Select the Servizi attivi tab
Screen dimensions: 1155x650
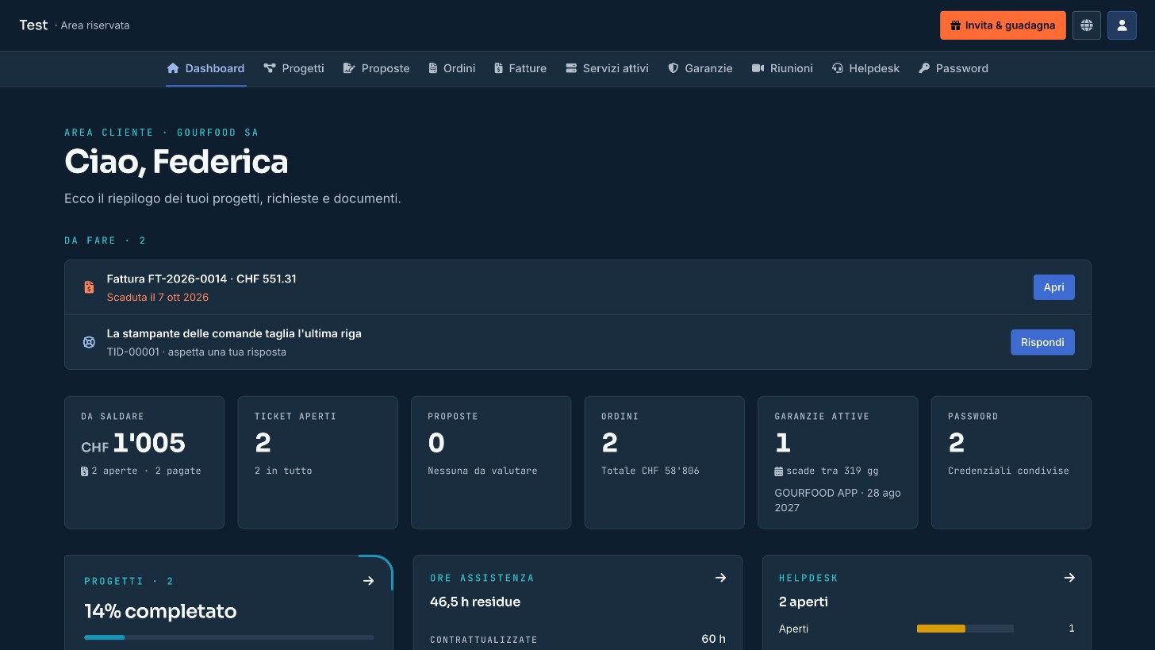point(607,68)
